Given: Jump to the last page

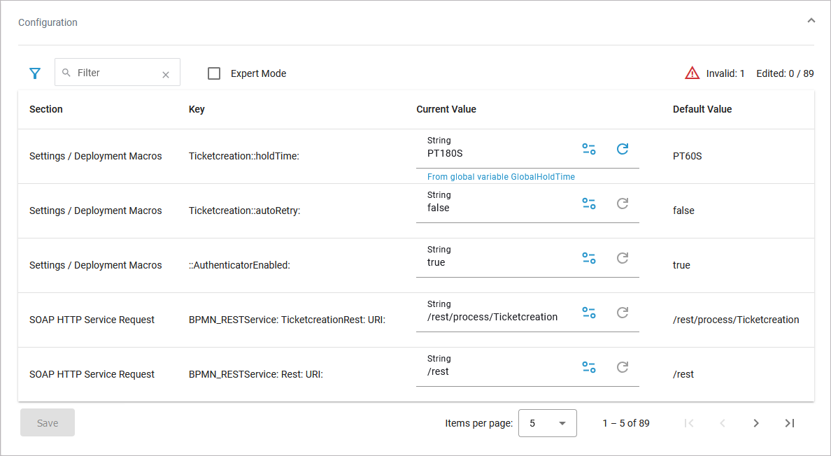Looking at the screenshot, I should coord(789,423).
